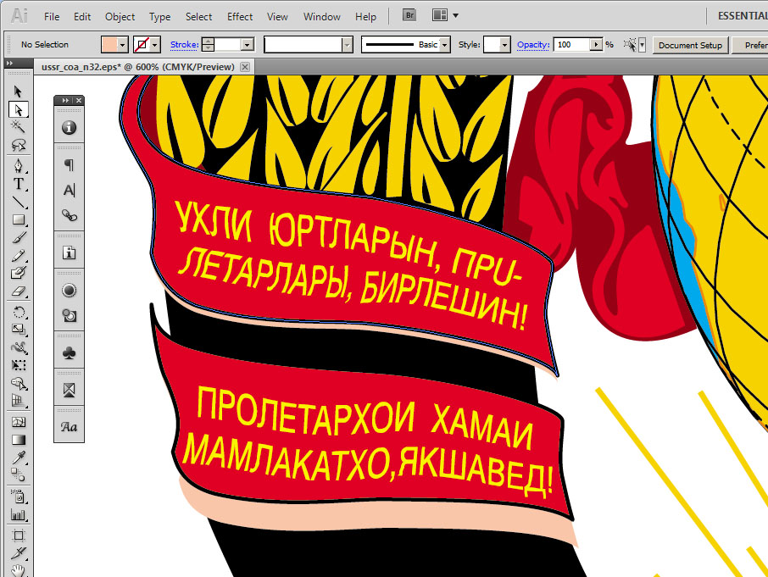This screenshot has width=768, height=577.
Task: Open the Document Info panel icon
Action: [x=69, y=252]
